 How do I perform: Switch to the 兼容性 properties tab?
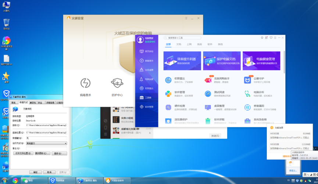coord(33,103)
